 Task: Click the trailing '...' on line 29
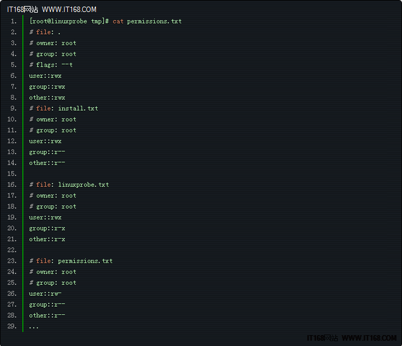[x=34, y=327]
